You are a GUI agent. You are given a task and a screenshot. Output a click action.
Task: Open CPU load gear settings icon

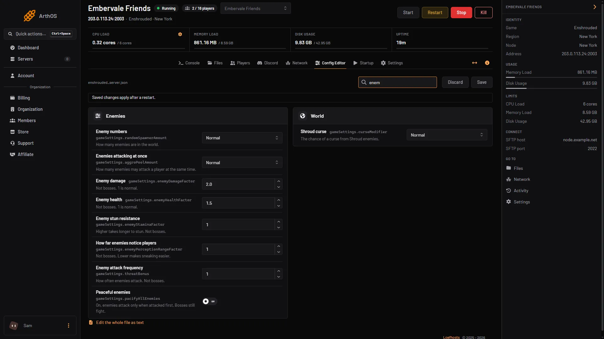[x=180, y=34]
